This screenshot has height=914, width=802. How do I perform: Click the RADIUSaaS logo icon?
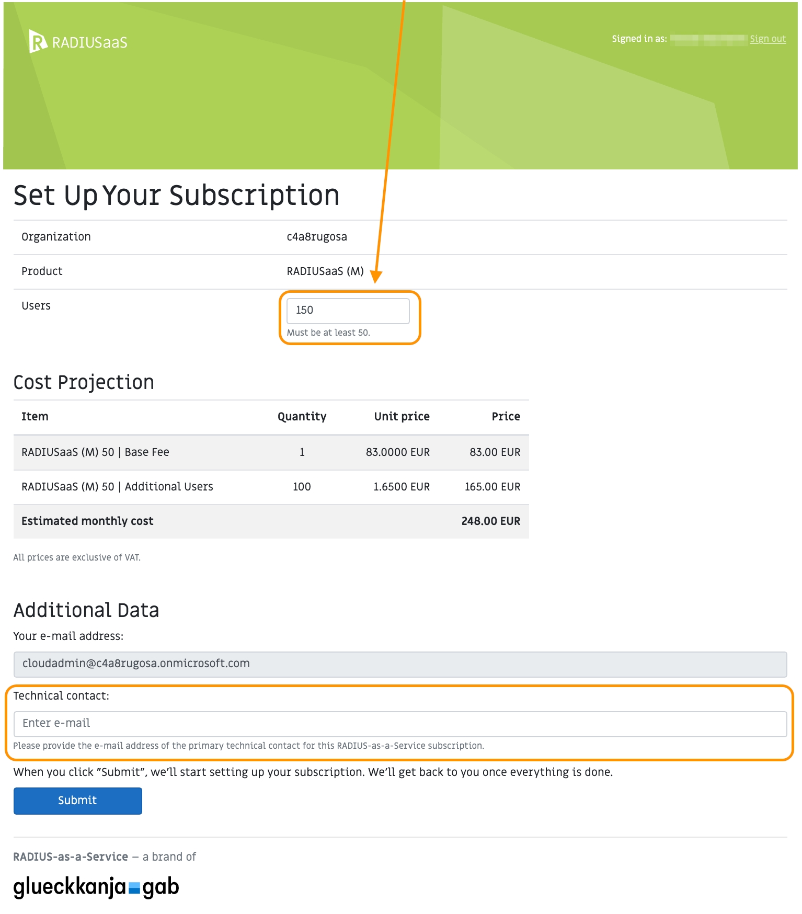[x=37, y=41]
